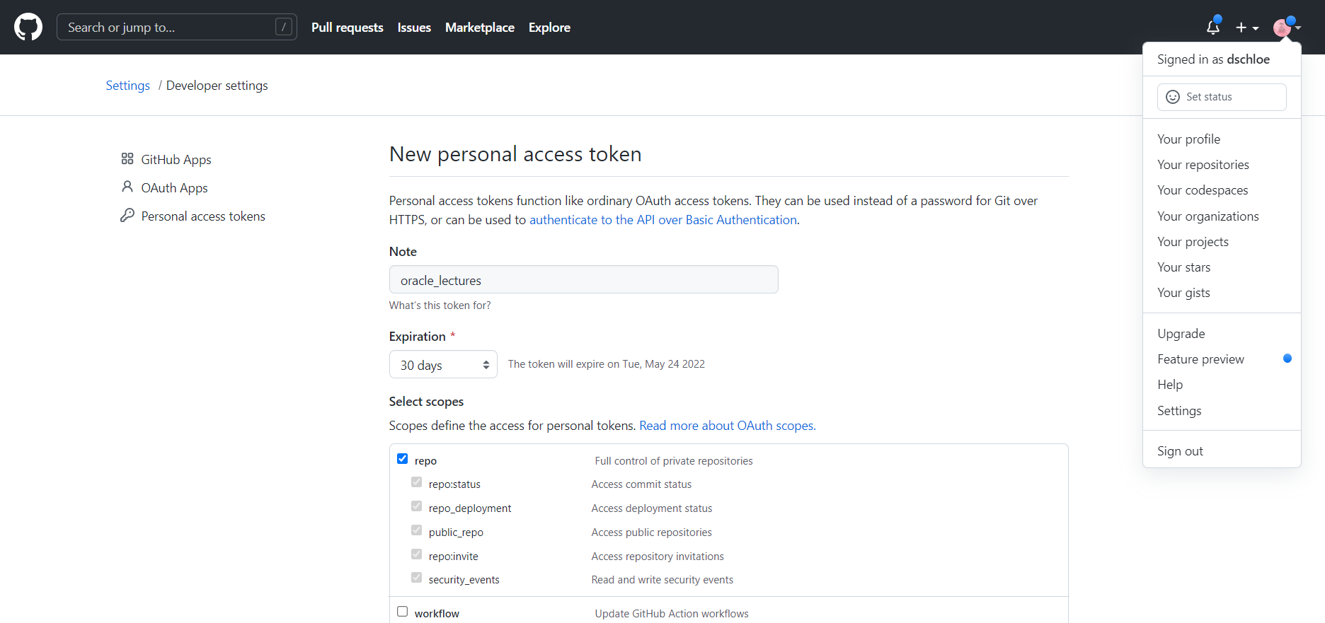Toggle the repo:status checkbox
The width and height of the screenshot is (1325, 623).
417,482
